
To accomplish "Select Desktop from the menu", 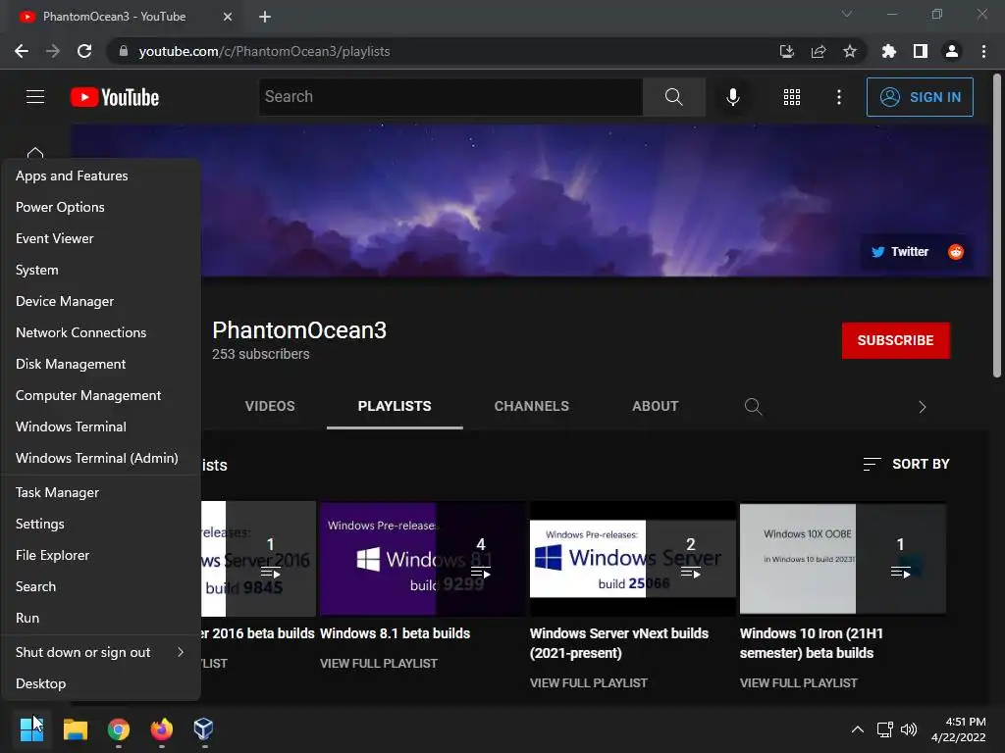I will click(x=101, y=683).
